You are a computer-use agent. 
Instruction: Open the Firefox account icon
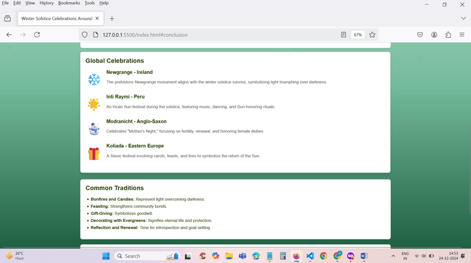[434, 35]
